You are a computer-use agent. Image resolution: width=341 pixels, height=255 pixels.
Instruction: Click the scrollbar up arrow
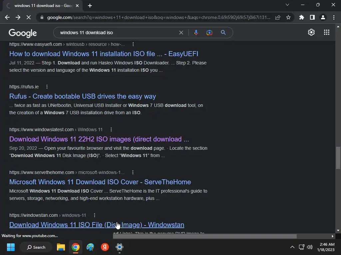[338, 27]
